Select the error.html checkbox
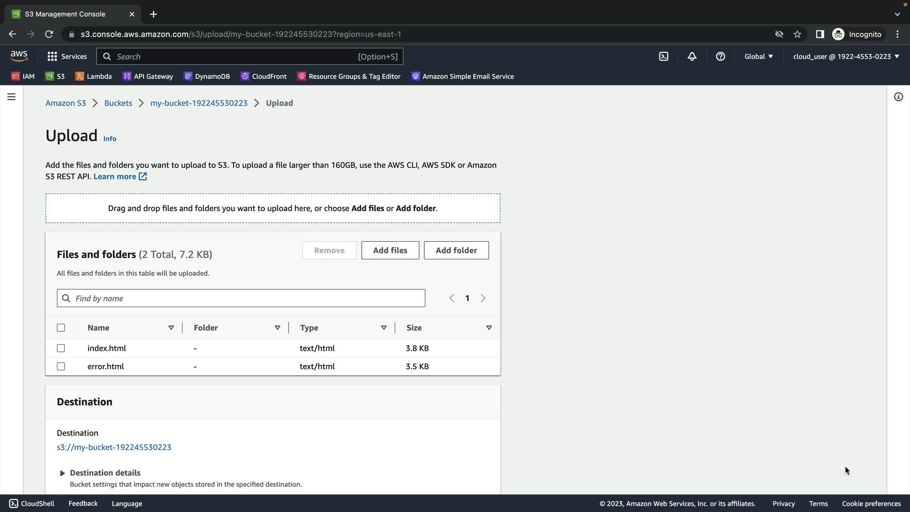The image size is (910, 512). click(61, 366)
